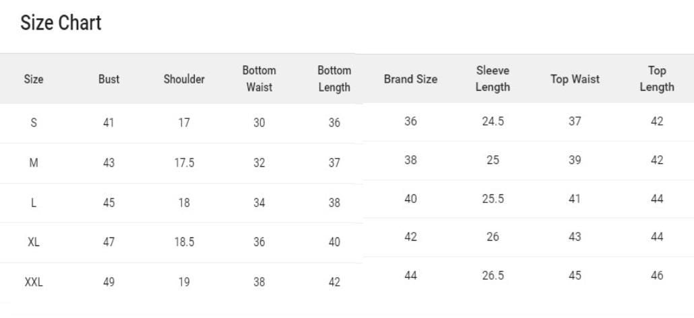The image size is (694, 318).
Task: Select shoulder value 18.5 in XL row
Action: click(x=184, y=243)
